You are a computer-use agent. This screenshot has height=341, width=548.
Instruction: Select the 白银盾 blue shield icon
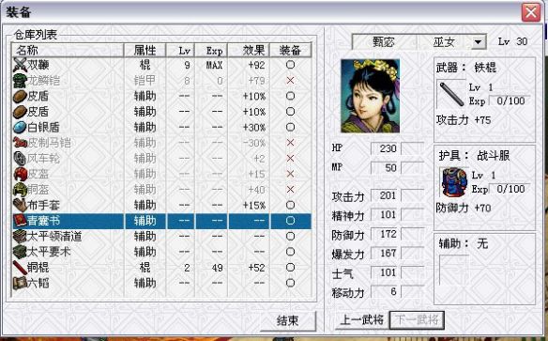(20, 128)
